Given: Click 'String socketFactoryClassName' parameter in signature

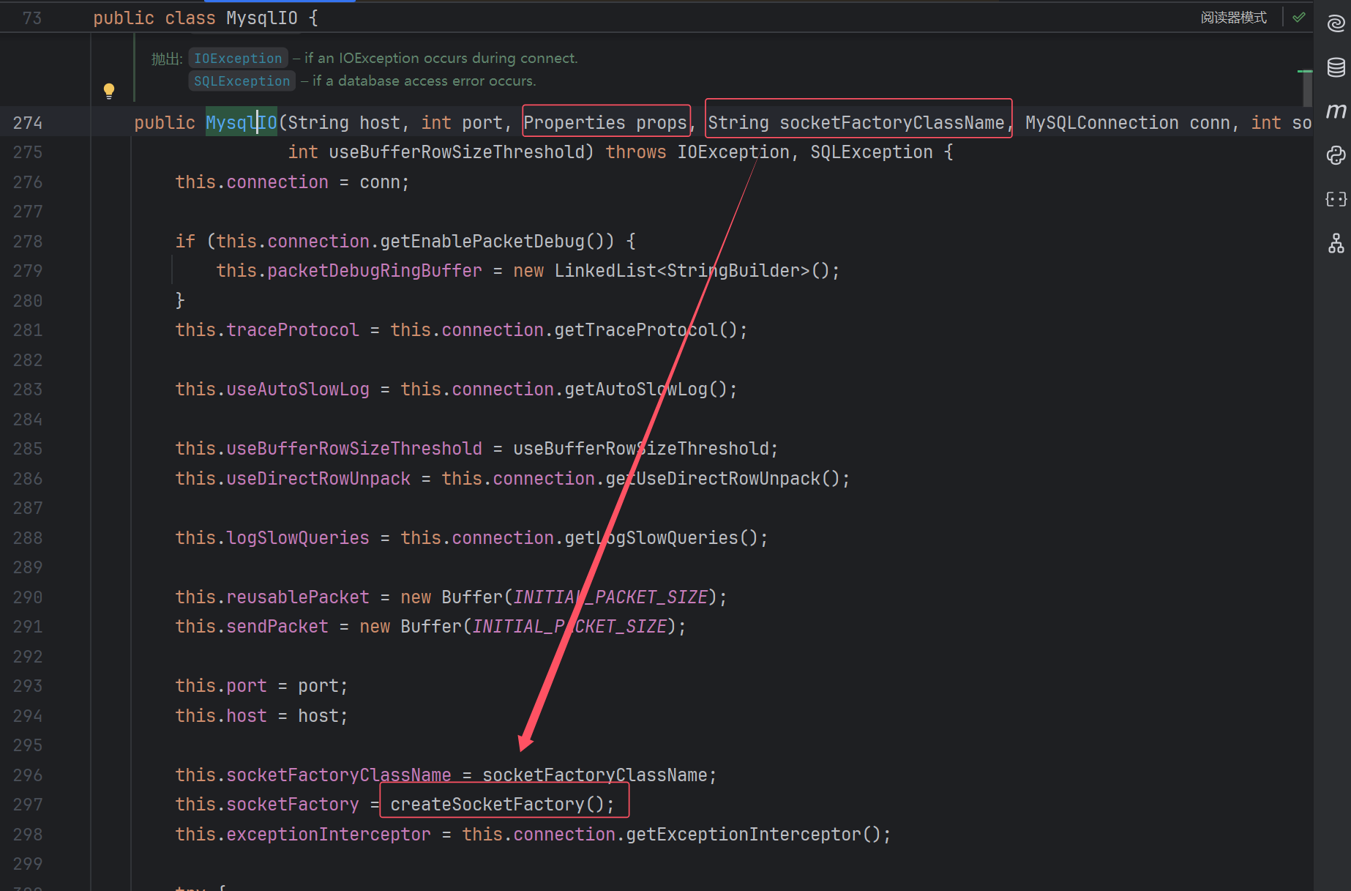Looking at the screenshot, I should pyautogui.click(x=856, y=123).
